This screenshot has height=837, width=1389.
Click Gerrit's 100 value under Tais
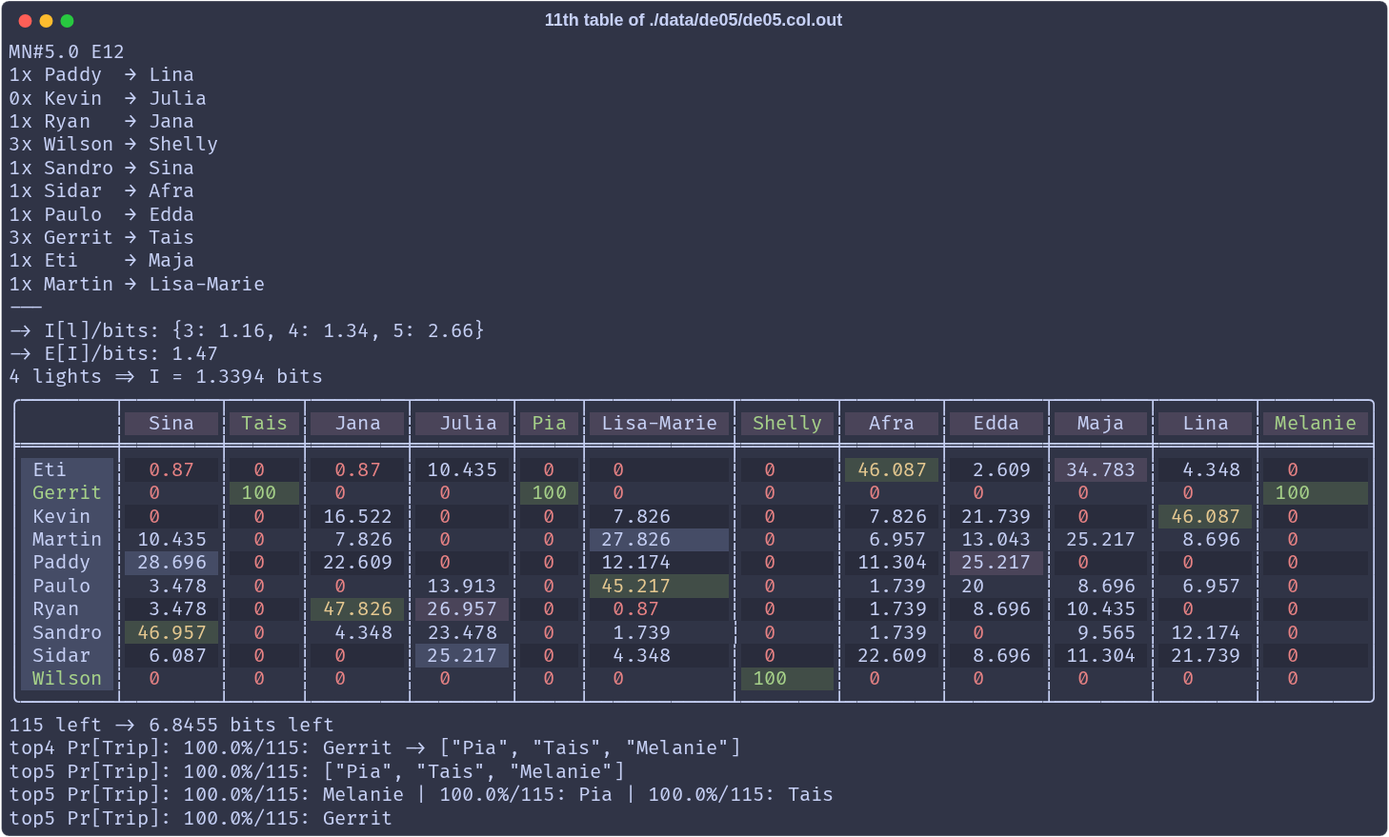click(264, 492)
